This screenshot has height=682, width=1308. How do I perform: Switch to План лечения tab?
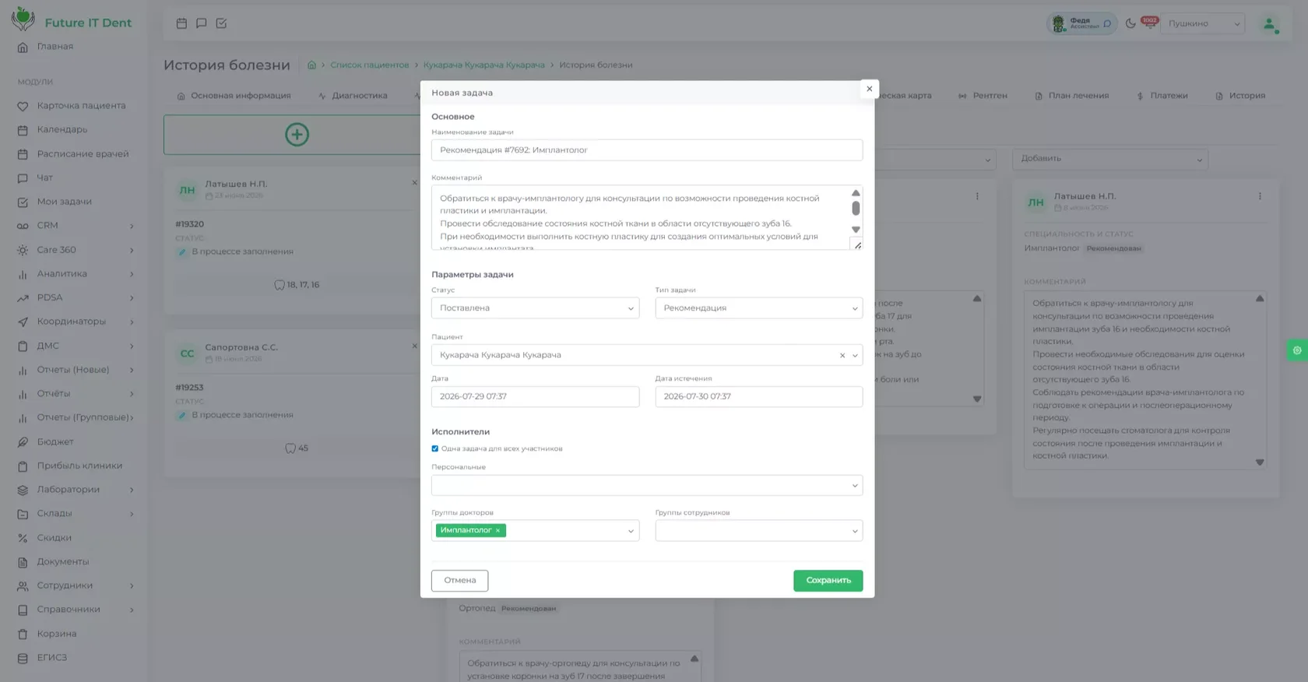[1071, 96]
